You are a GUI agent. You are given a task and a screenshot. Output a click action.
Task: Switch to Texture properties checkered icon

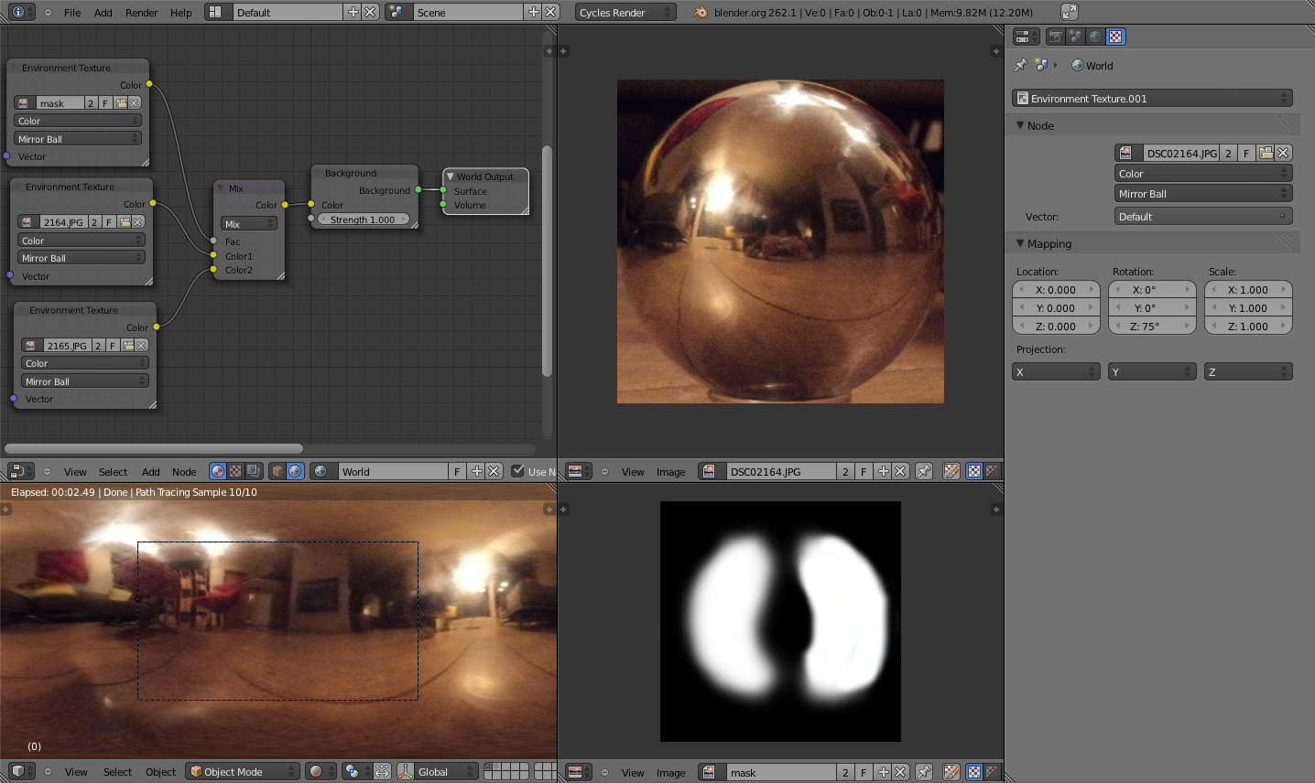[1115, 37]
